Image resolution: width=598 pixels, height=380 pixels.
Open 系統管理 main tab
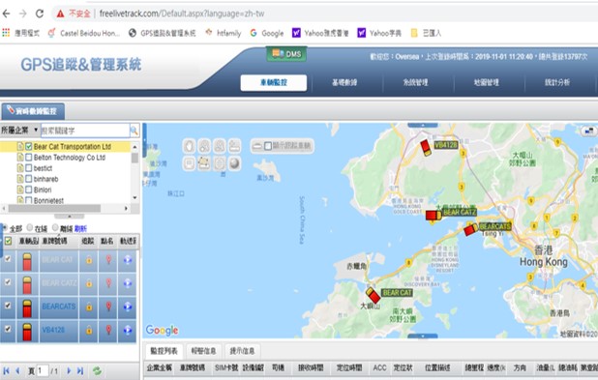[x=415, y=83]
